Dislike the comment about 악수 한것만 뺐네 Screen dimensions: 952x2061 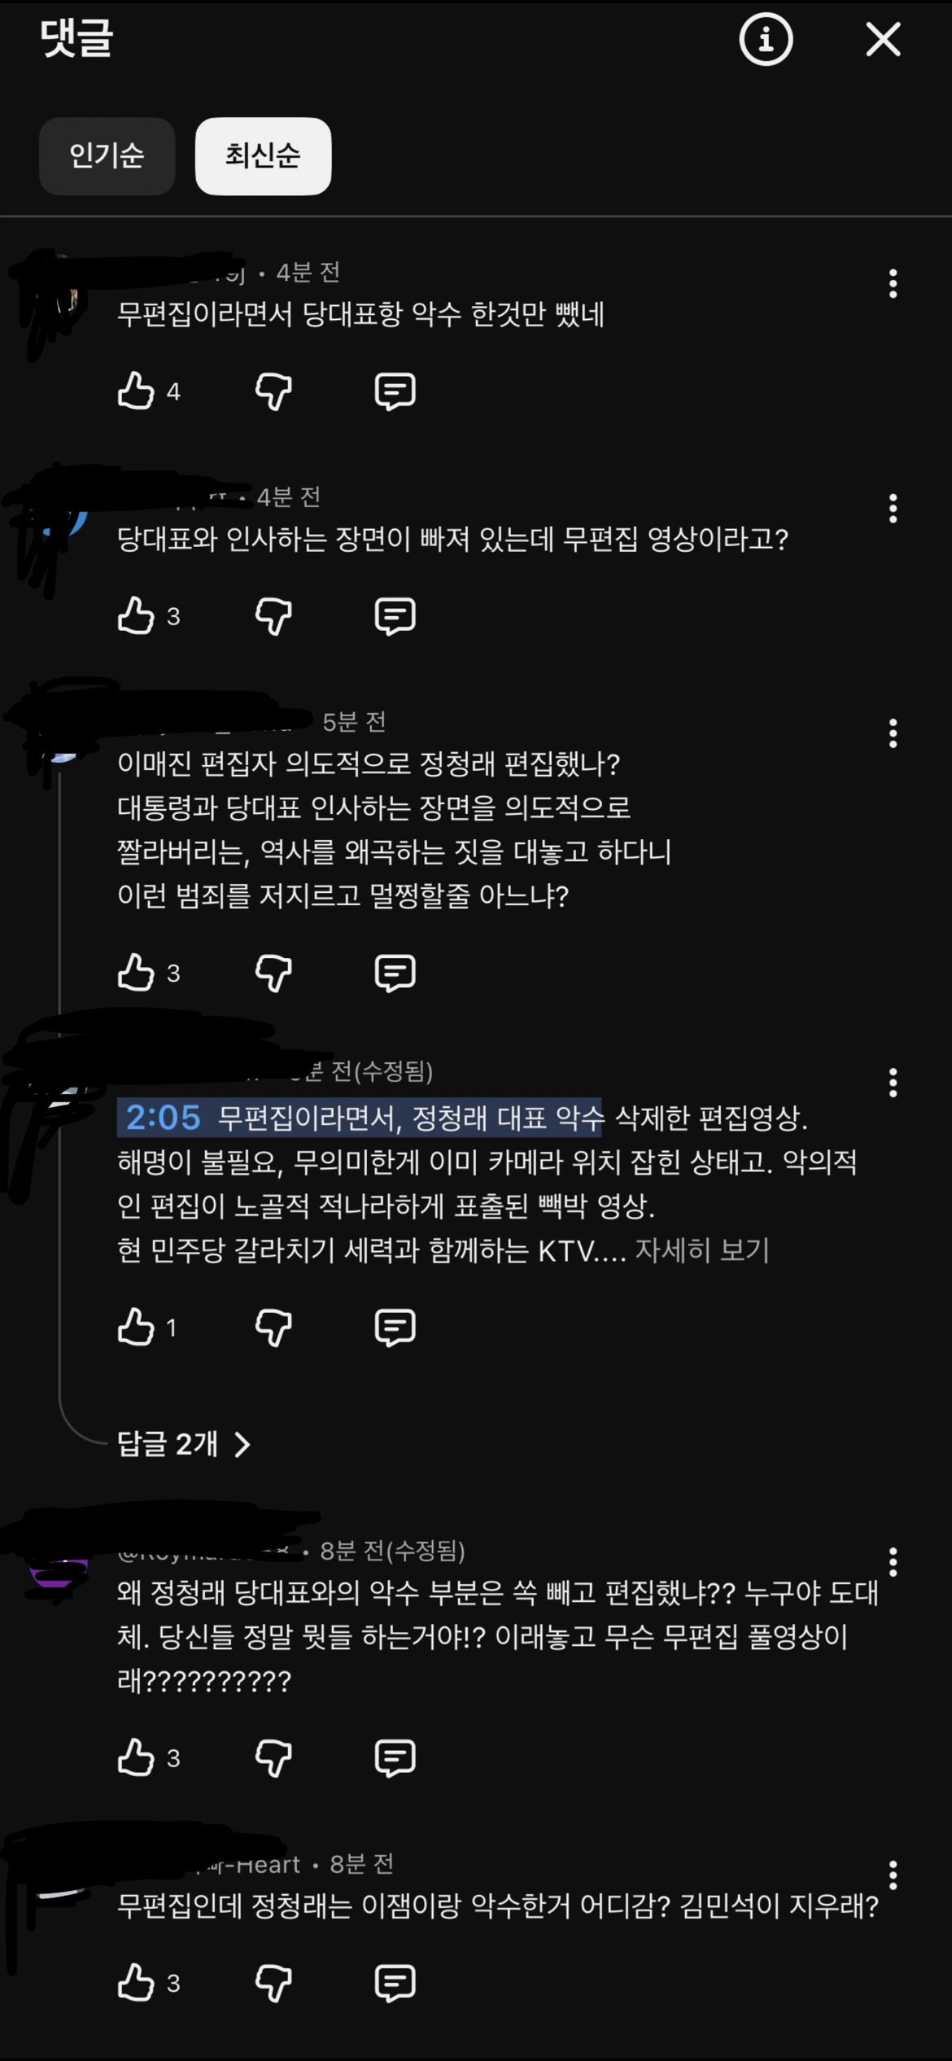(273, 391)
